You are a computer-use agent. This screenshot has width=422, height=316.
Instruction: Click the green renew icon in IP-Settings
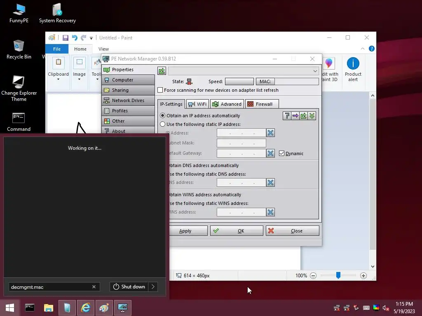tap(304, 116)
